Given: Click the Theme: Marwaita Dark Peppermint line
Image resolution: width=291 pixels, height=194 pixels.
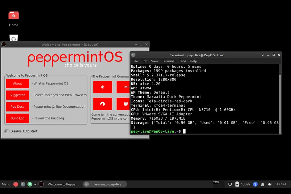Looking at the screenshot, I should (166, 97).
